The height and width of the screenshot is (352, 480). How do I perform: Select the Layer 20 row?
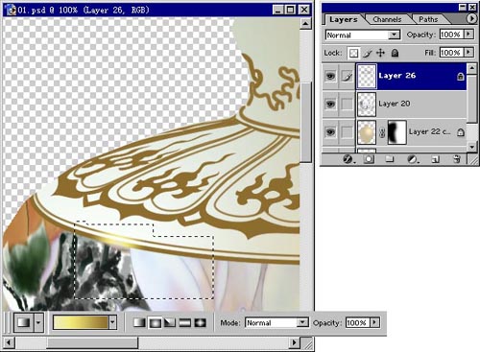point(412,104)
